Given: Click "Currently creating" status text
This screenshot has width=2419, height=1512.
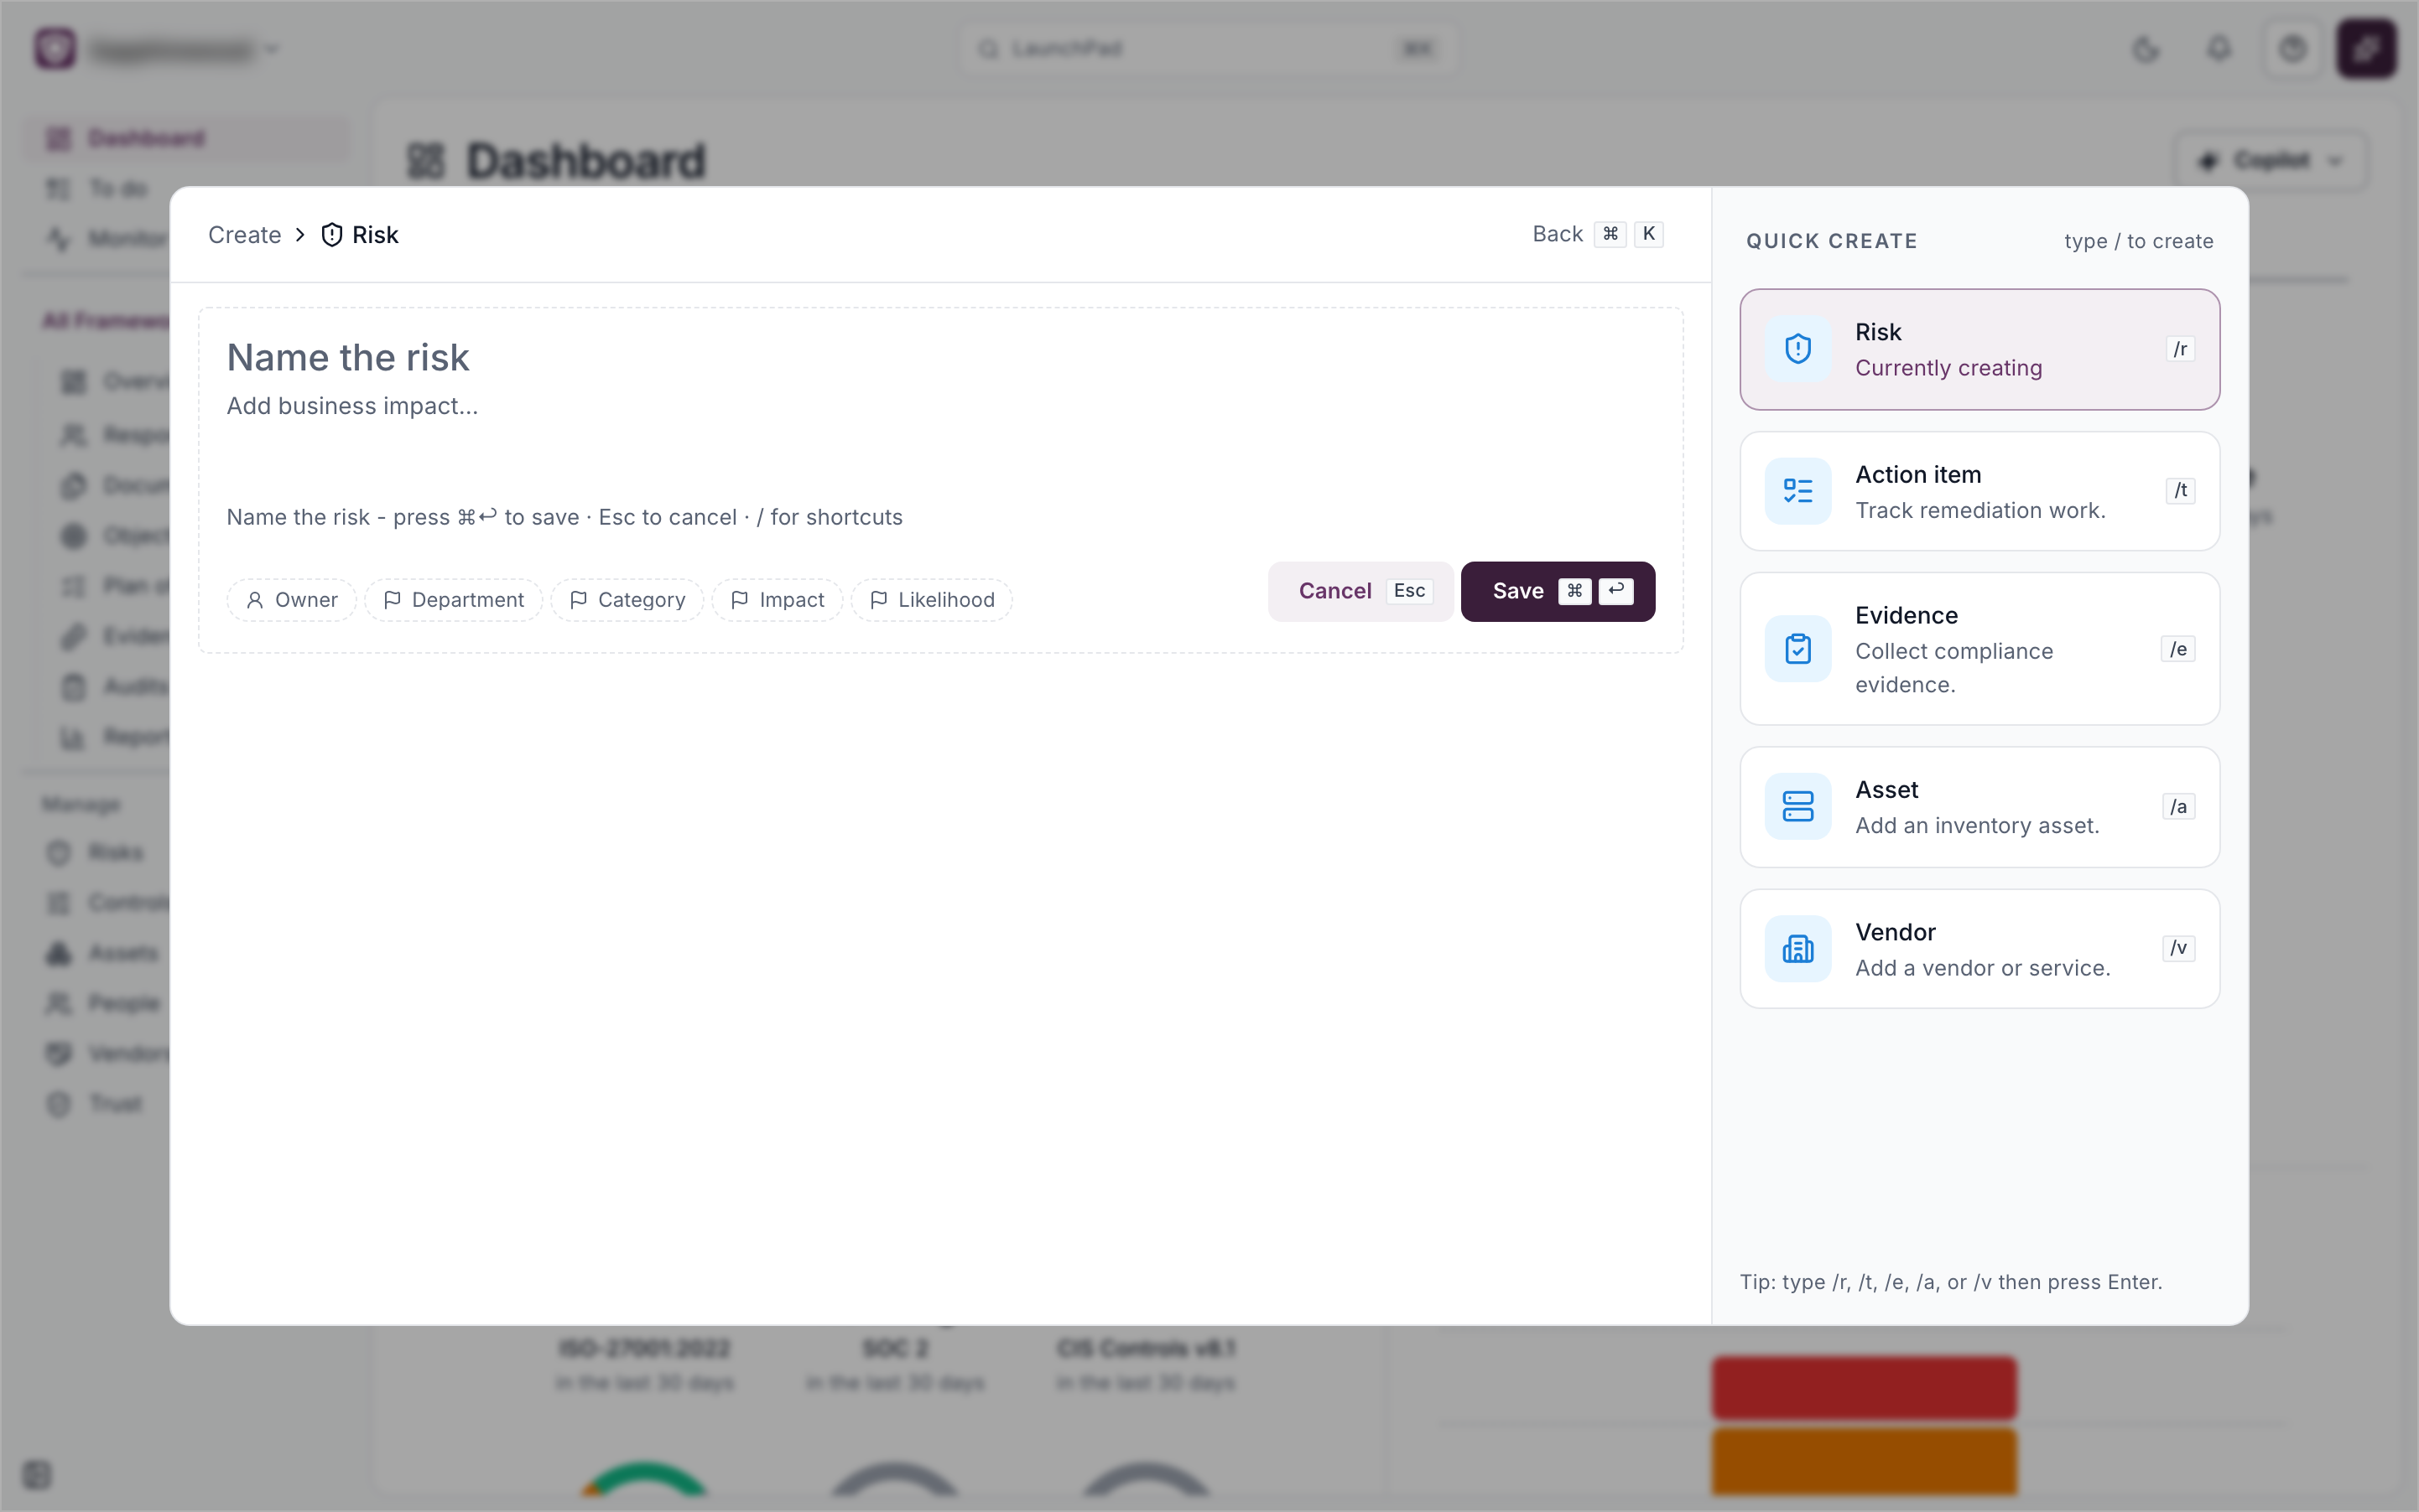Looking at the screenshot, I should [1948, 368].
